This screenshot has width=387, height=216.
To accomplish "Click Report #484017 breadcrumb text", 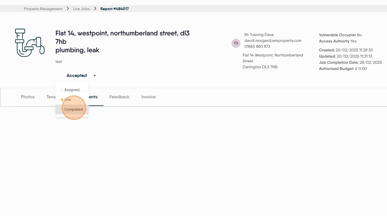I will pyautogui.click(x=114, y=9).
